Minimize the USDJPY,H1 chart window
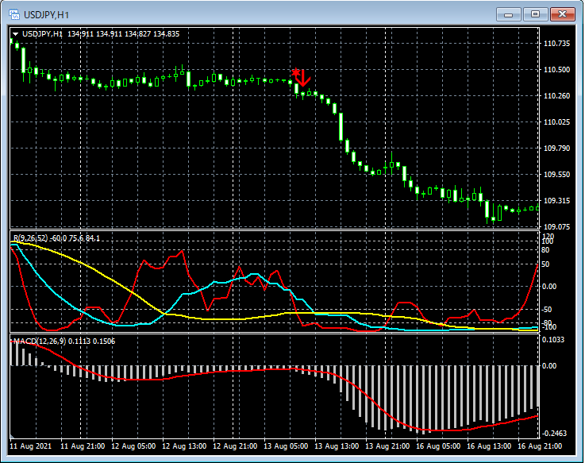This screenshot has height=463, width=585. coord(508,14)
